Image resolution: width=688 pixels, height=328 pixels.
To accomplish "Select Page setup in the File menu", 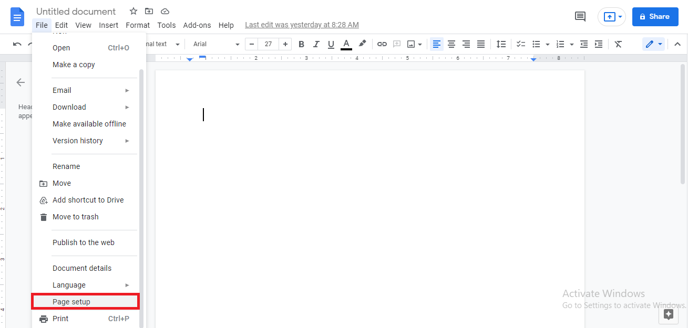I will click(x=86, y=302).
